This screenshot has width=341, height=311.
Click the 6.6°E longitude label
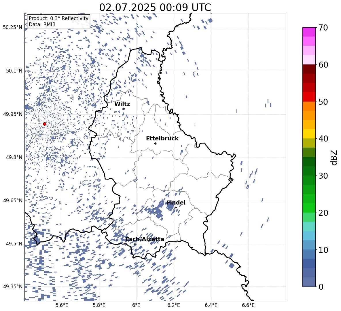pyautogui.click(x=248, y=305)
